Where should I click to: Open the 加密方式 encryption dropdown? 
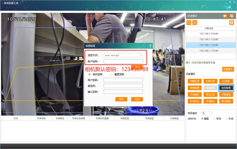coord(123,55)
